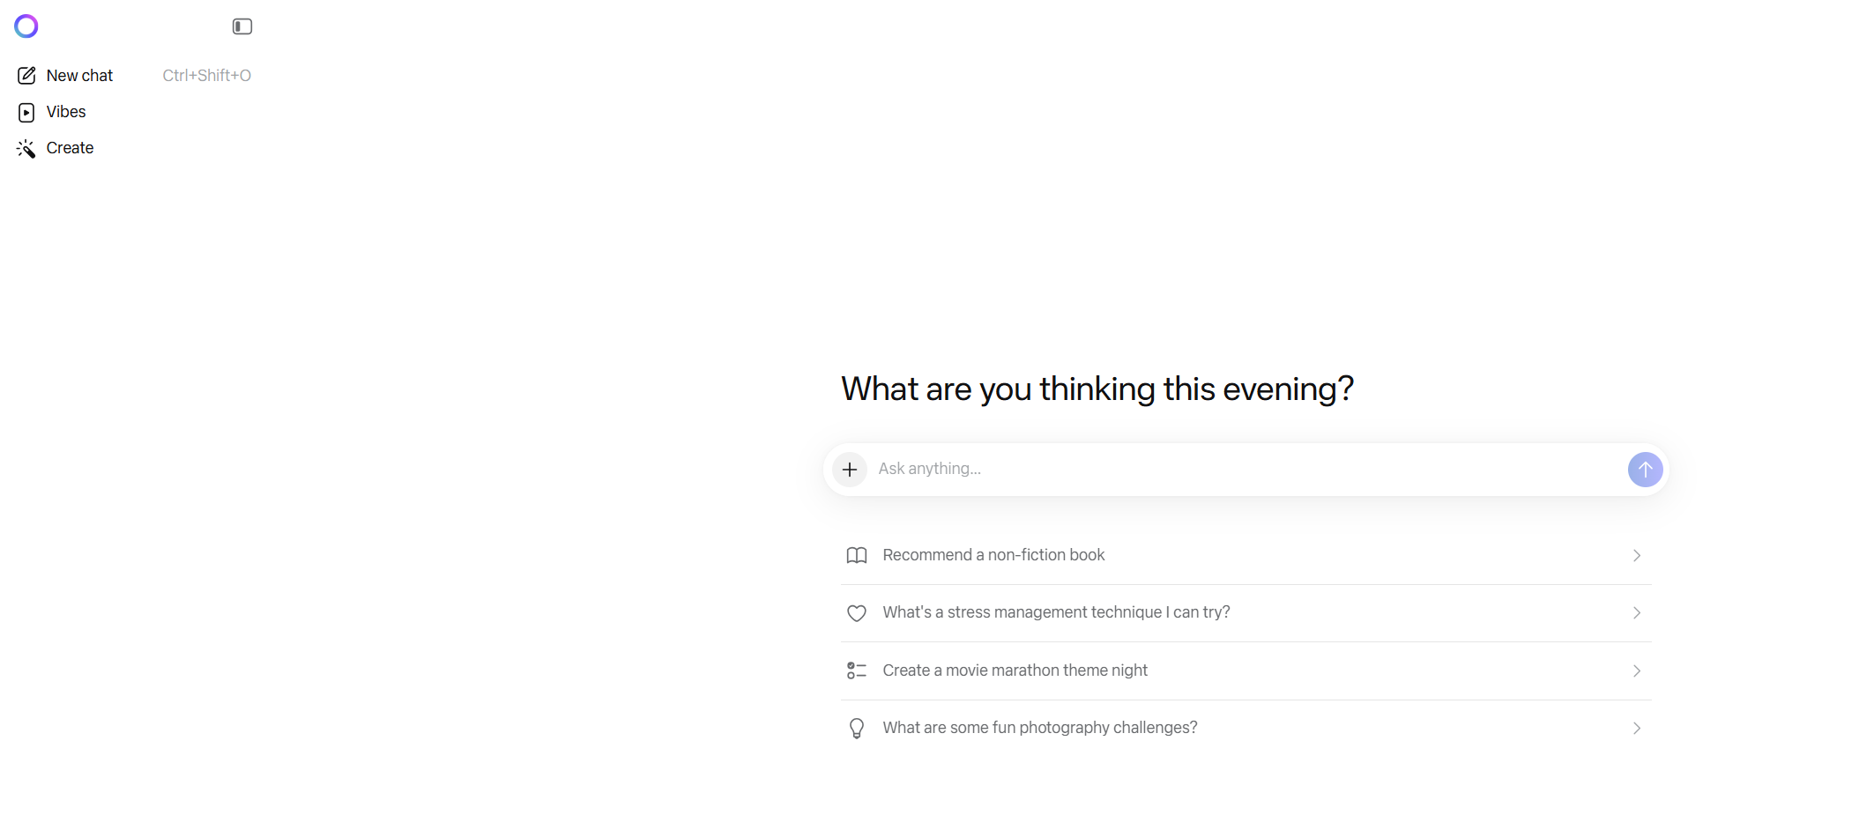Expand chevron for stress management suggestion
Viewport: 1859px width, 837px height.
click(1636, 613)
